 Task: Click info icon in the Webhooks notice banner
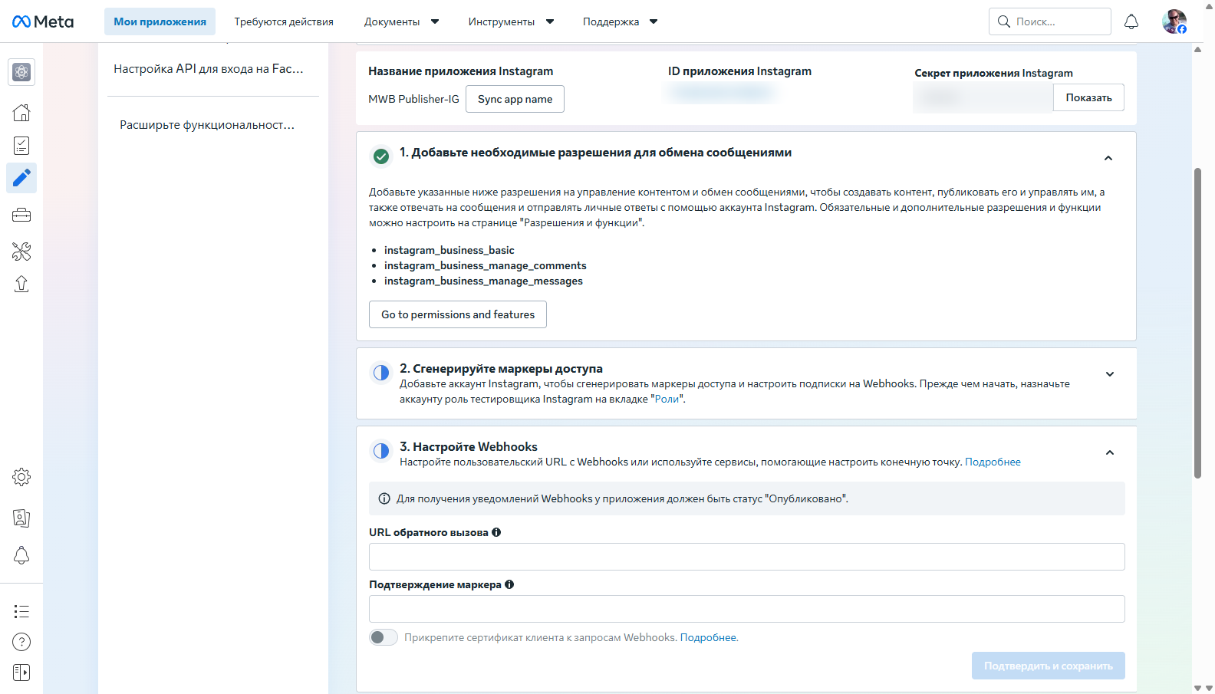click(384, 498)
